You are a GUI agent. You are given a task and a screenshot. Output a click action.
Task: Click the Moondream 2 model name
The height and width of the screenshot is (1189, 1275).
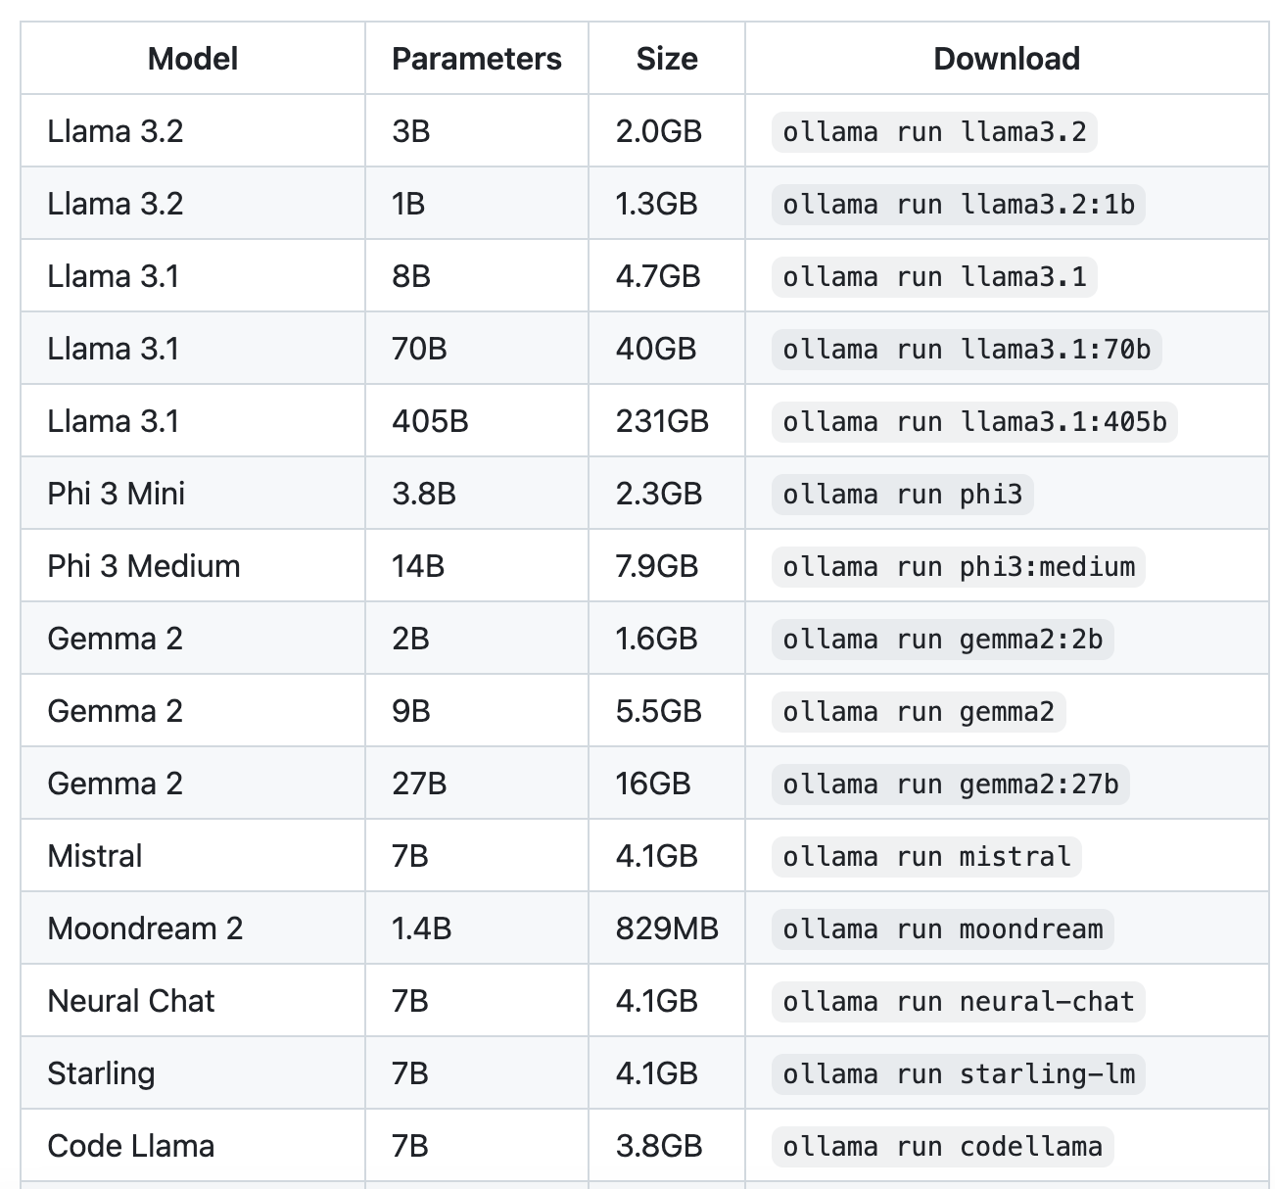pyautogui.click(x=145, y=928)
